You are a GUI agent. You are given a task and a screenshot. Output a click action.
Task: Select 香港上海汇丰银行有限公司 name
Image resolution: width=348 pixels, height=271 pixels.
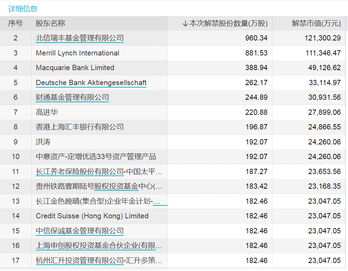point(80,127)
